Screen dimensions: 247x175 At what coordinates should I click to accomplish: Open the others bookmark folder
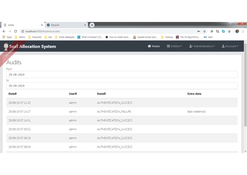20,37
